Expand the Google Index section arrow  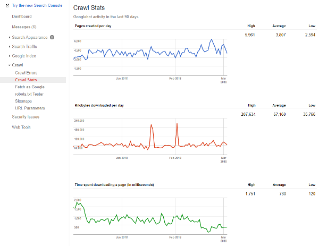[x=10, y=56]
